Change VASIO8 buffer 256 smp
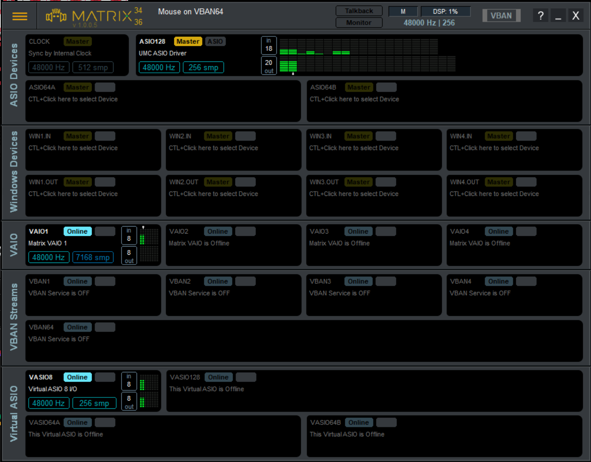 coord(94,403)
